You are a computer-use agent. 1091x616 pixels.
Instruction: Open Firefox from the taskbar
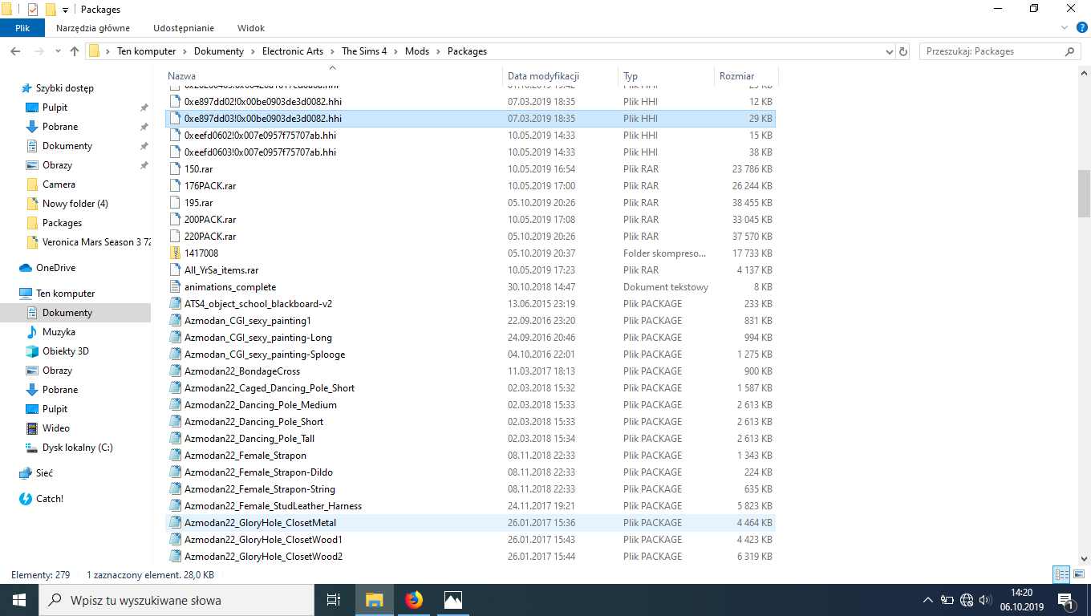(x=414, y=599)
